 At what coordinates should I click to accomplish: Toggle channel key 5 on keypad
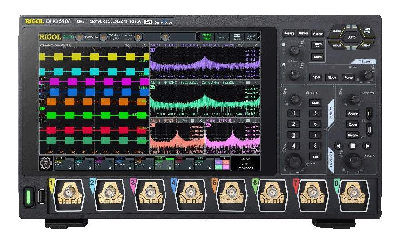(x=315, y=113)
